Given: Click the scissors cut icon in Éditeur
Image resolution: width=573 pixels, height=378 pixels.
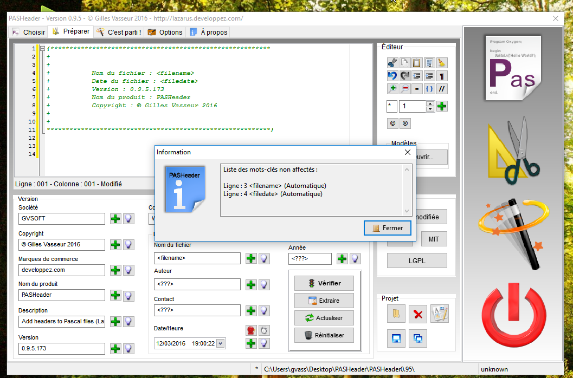Looking at the screenshot, I should click(393, 63).
